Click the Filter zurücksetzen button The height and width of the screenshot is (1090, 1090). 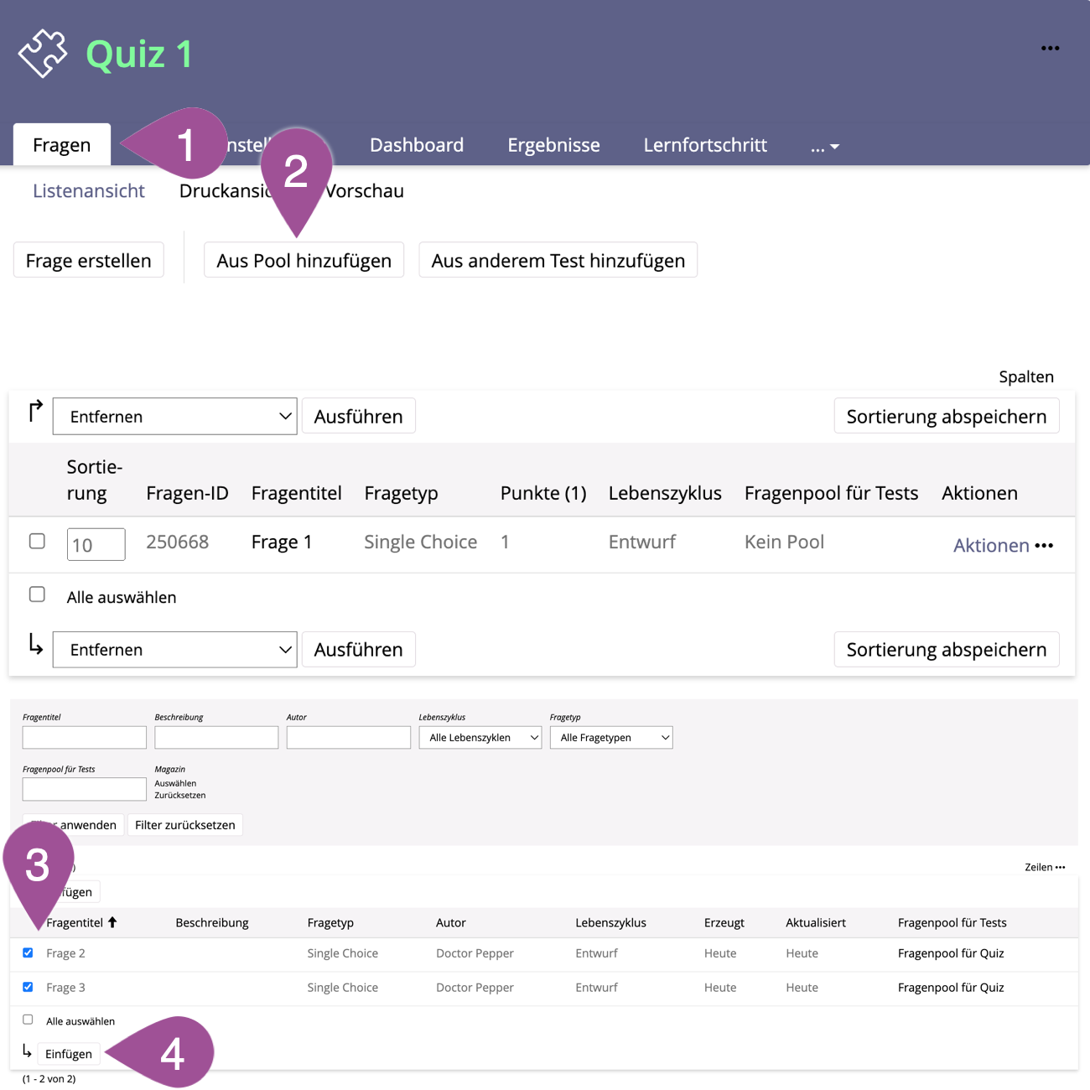click(184, 825)
